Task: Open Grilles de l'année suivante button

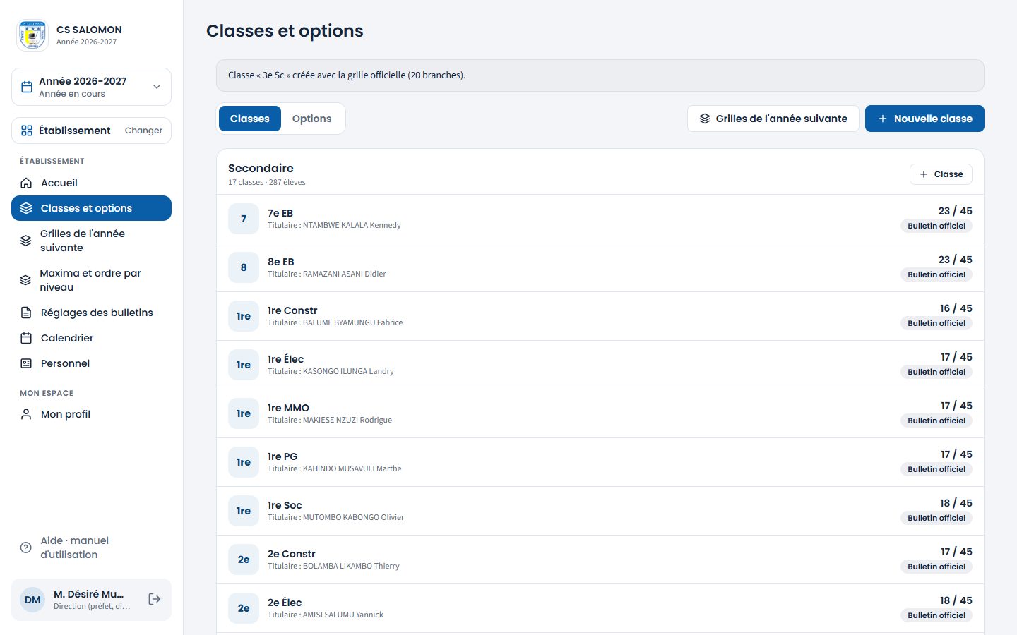Action: (x=773, y=119)
